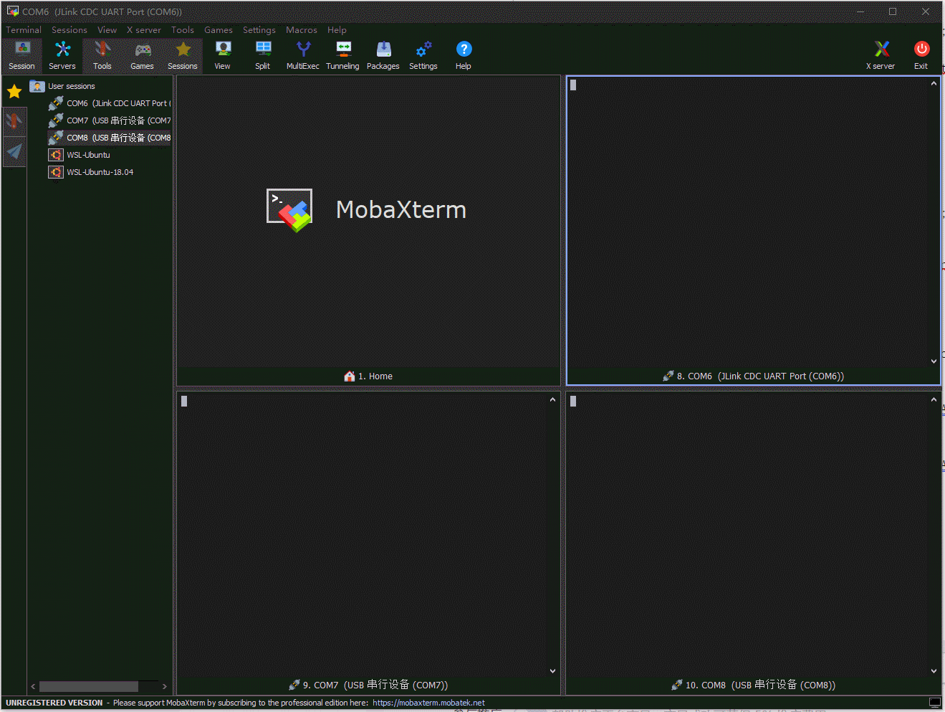Click the monitor icon in the status bar
945x712 pixels.
coord(934,703)
